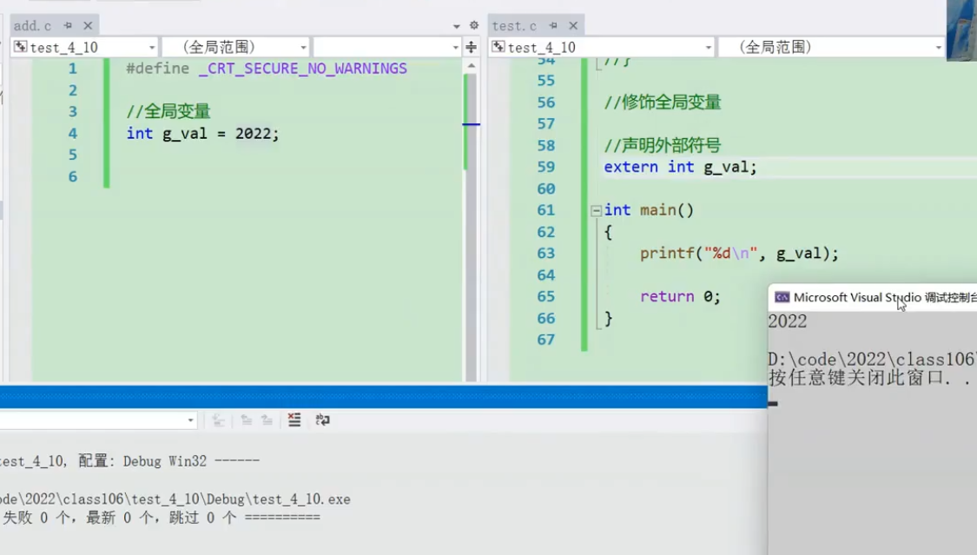Screen dimensions: 977x555
Task: Click the //全局变量 comment in add.c
Action: click(168, 111)
